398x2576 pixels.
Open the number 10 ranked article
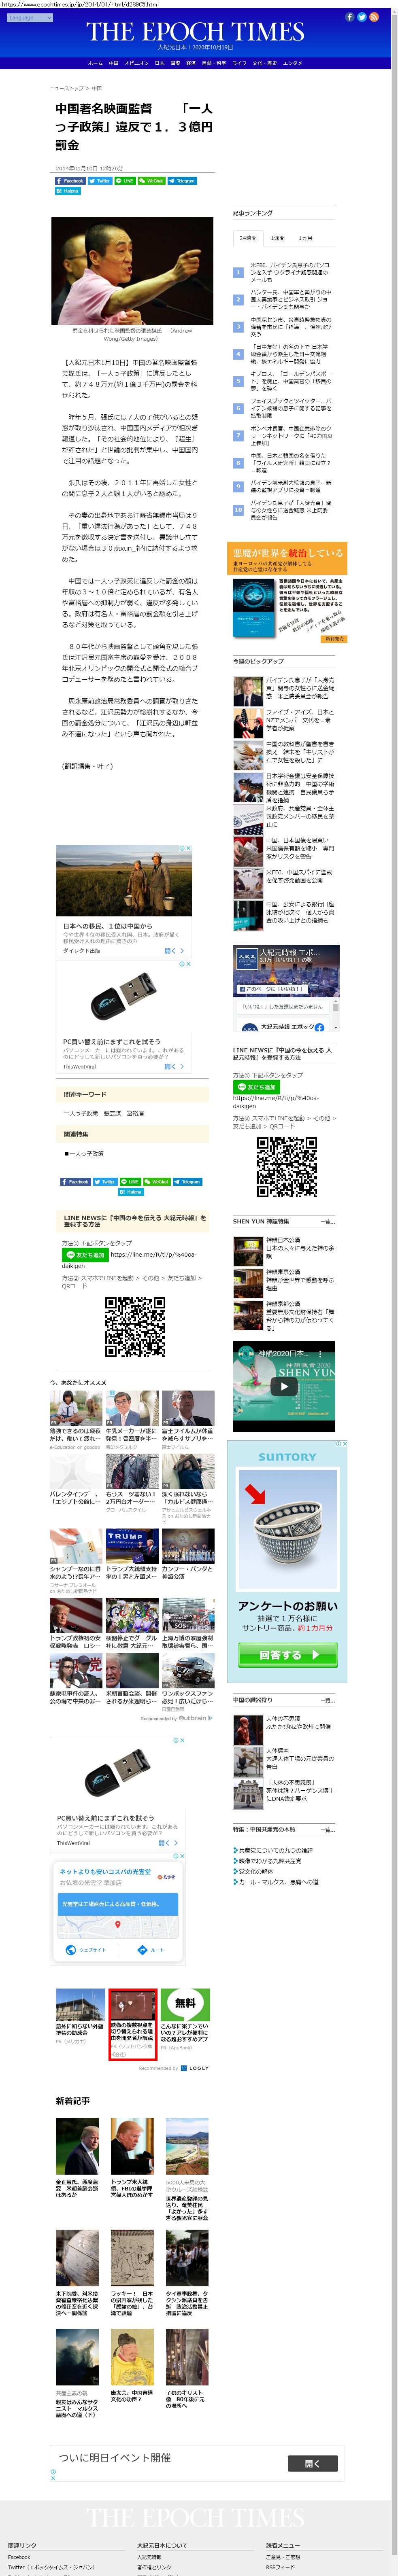click(x=291, y=510)
